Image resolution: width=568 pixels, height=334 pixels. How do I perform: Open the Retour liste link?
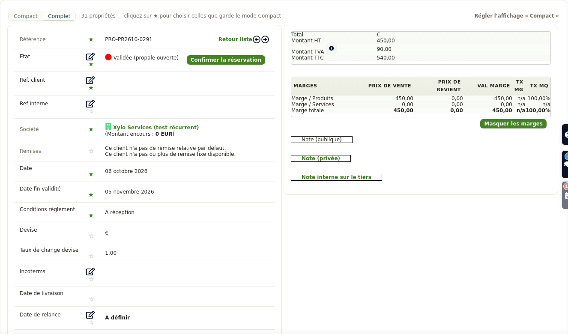click(235, 39)
